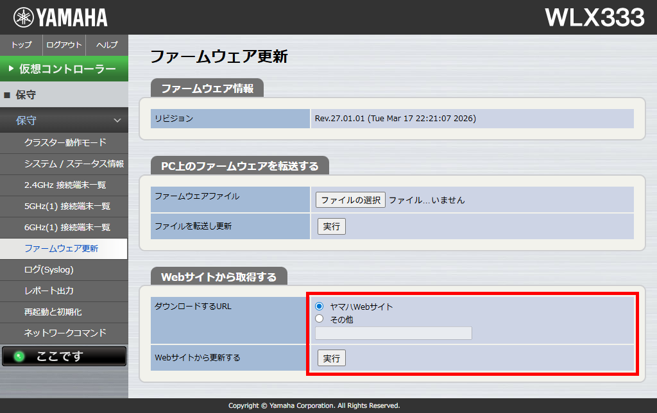Click Webサイトから取得する heading
657x413 pixels.
[219, 277]
